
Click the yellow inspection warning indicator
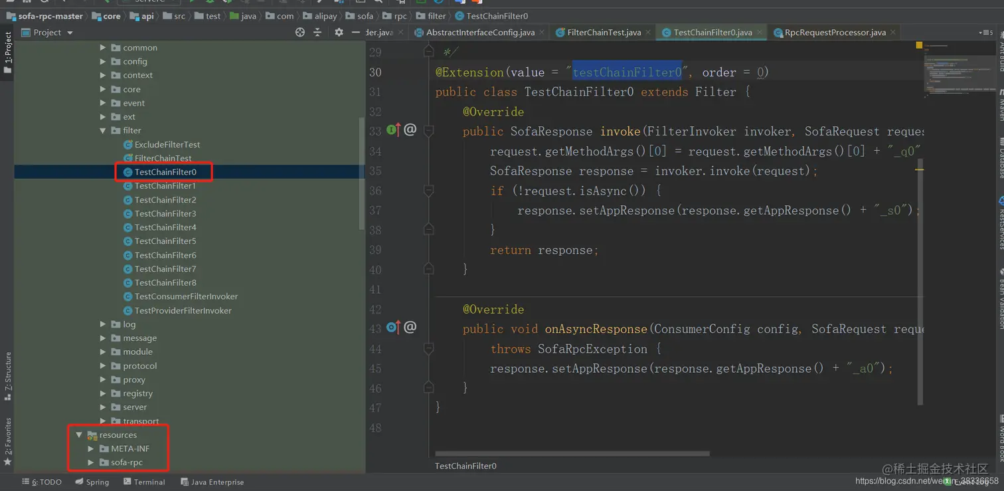coord(919,45)
